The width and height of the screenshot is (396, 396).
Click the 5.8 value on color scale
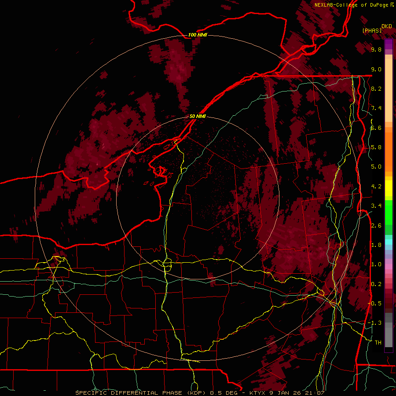click(376, 147)
